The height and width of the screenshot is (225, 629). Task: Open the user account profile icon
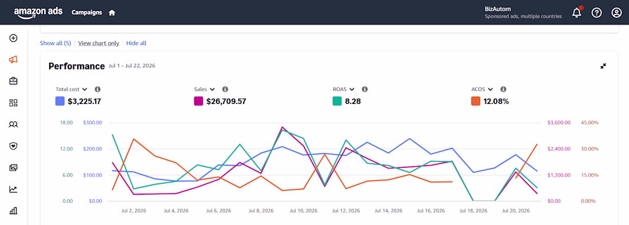pyautogui.click(x=616, y=13)
